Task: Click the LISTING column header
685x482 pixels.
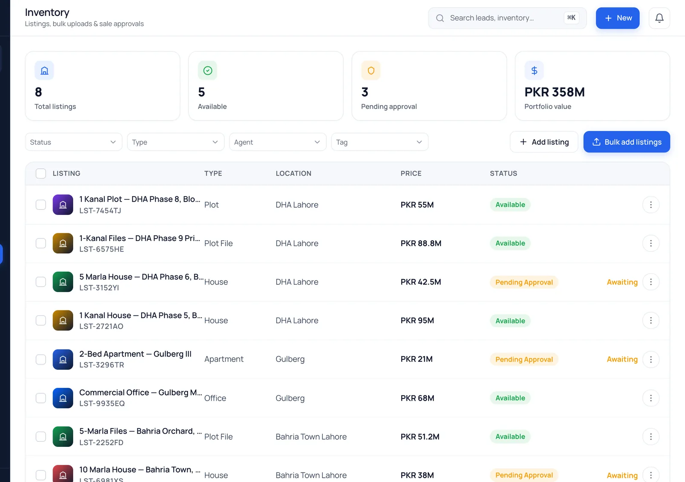Action: [66, 173]
